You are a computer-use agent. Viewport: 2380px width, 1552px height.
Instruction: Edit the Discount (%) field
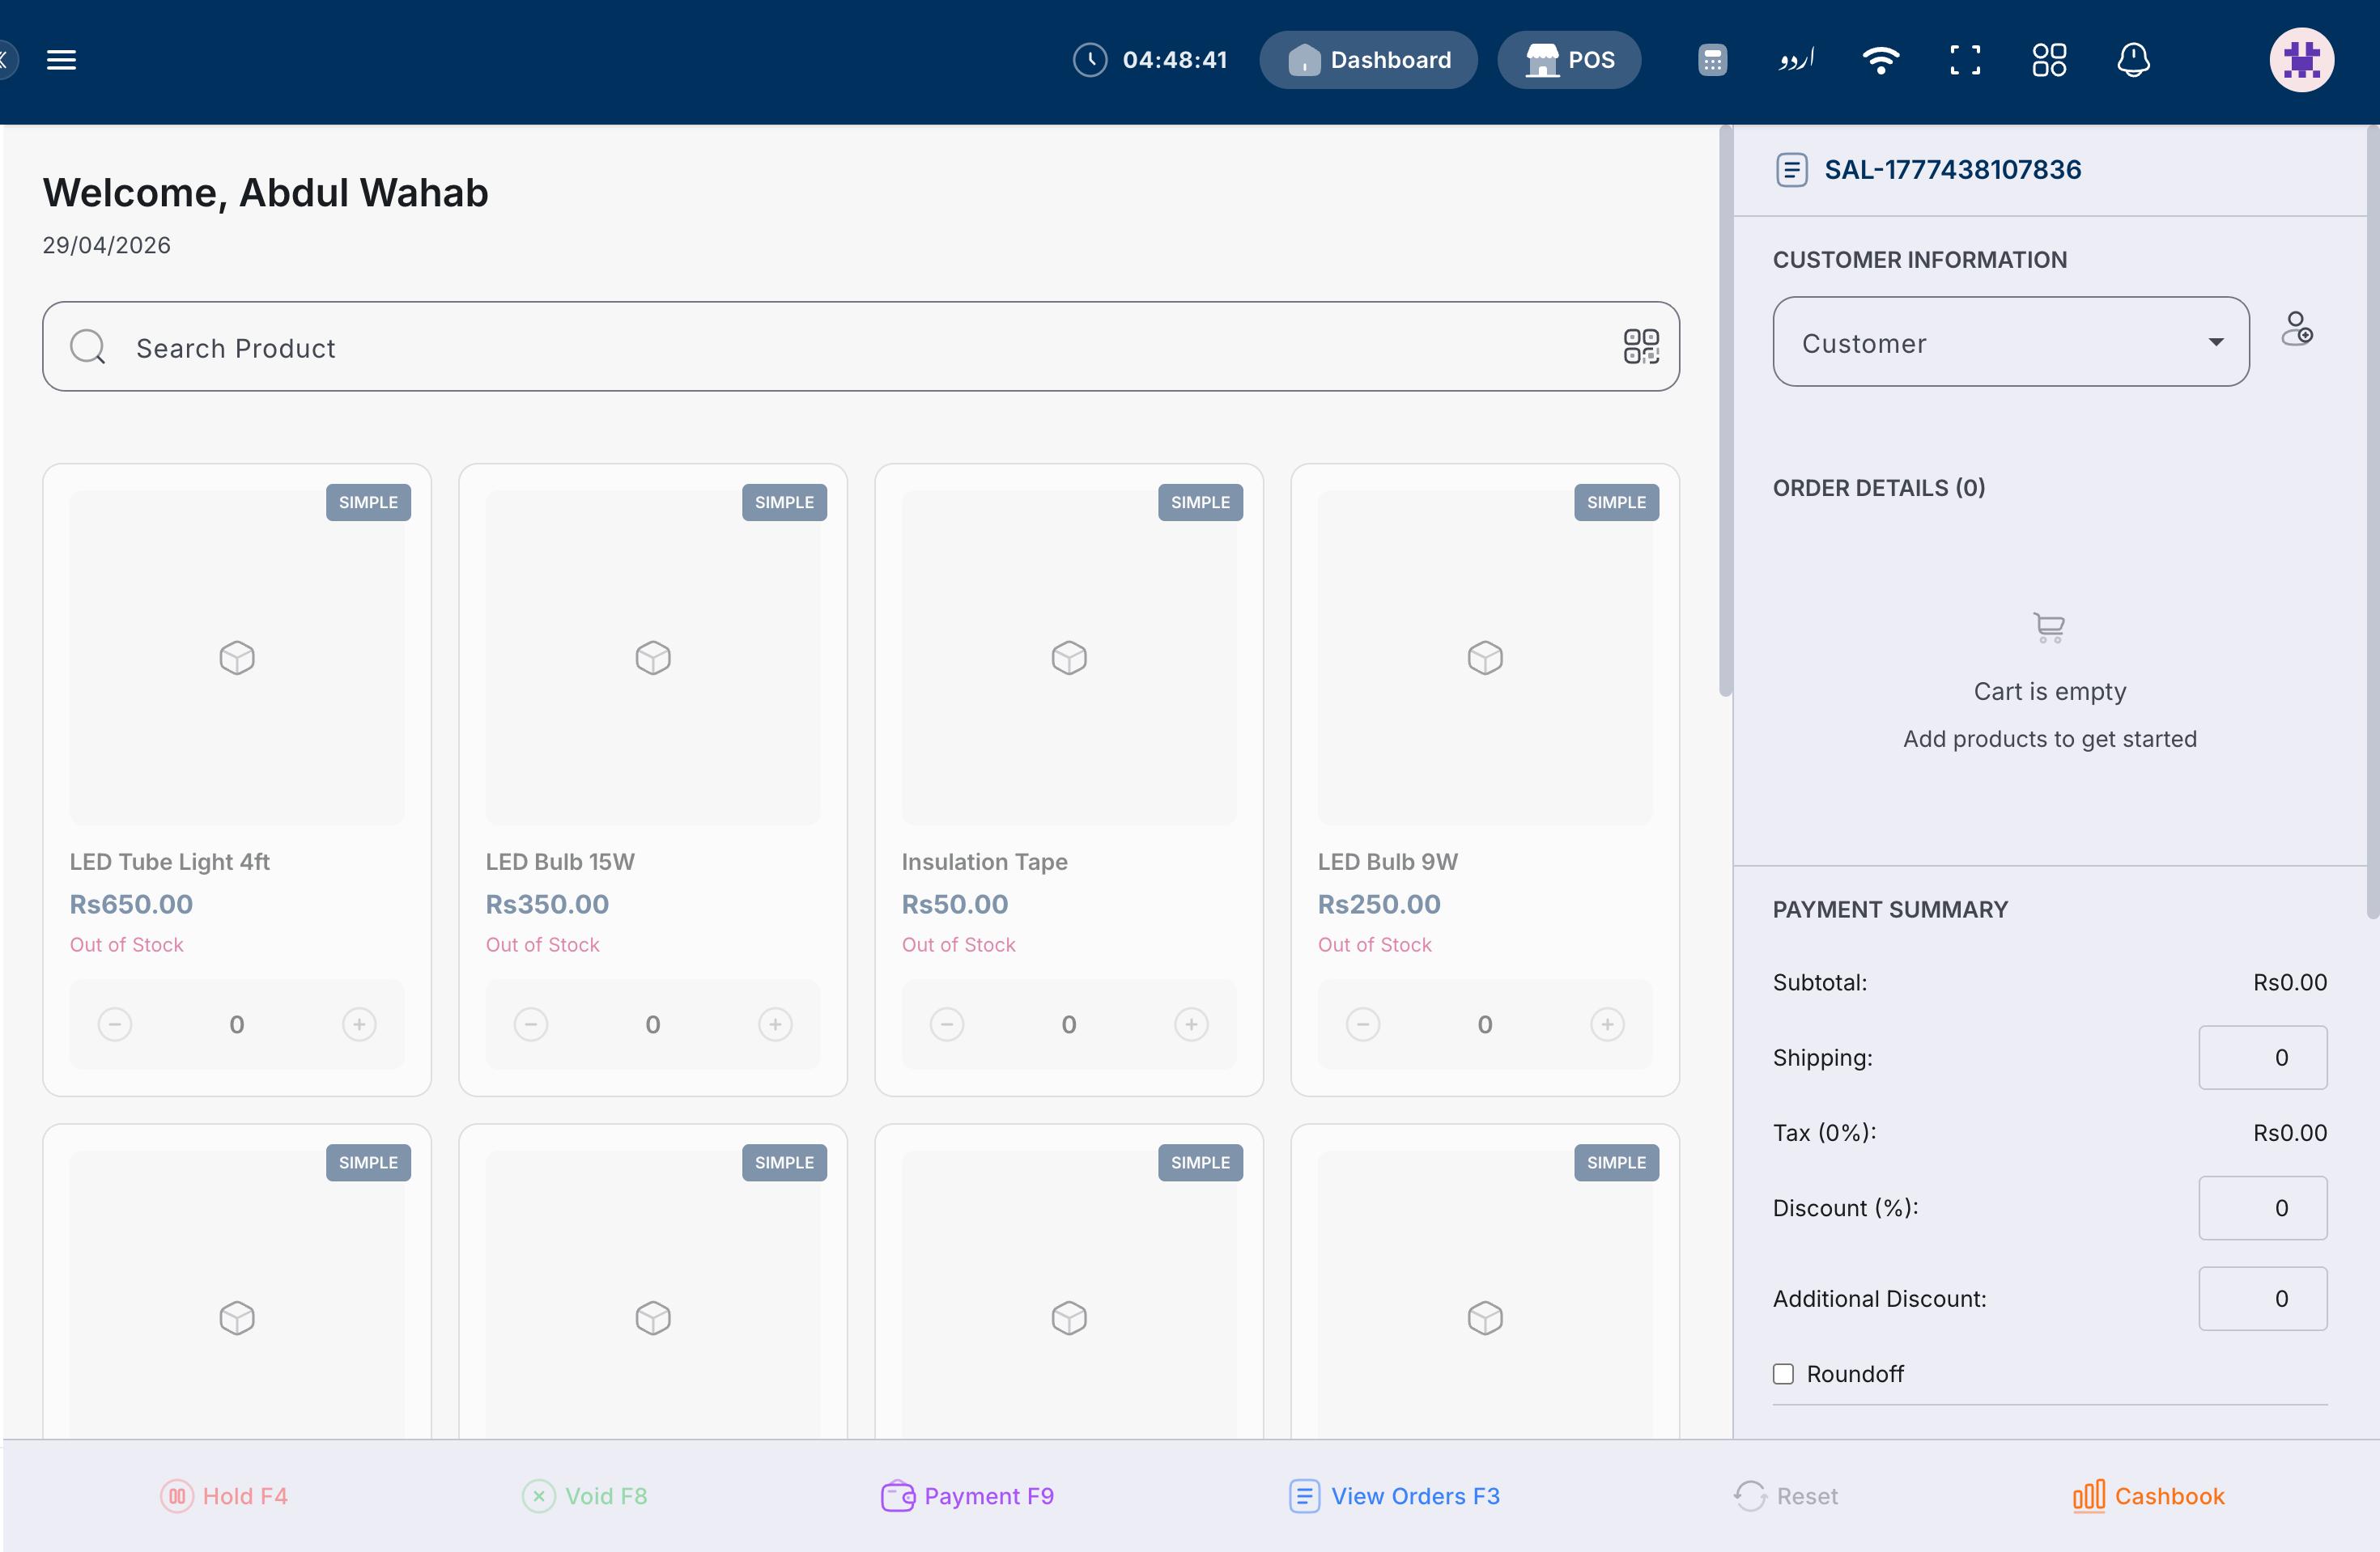tap(2262, 1208)
